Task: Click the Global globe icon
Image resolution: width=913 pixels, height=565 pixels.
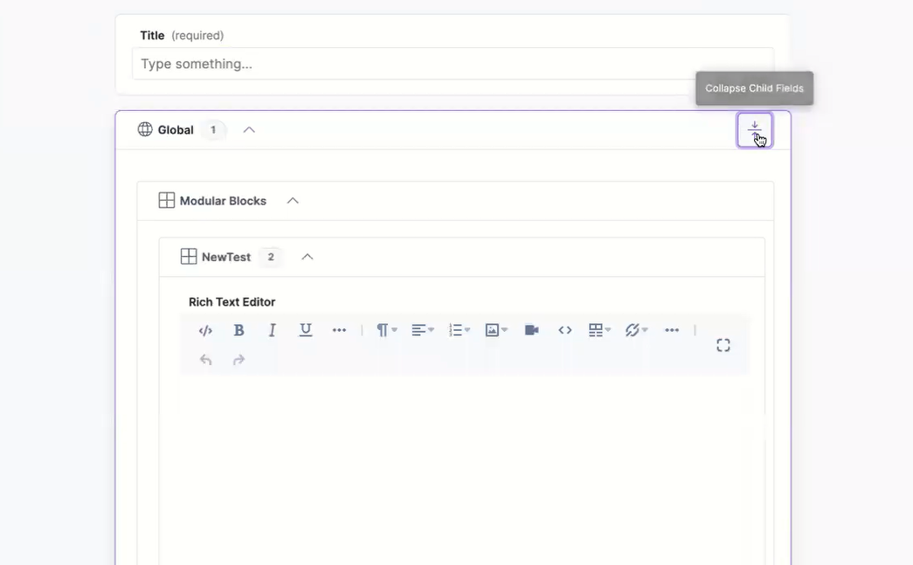Action: (145, 129)
